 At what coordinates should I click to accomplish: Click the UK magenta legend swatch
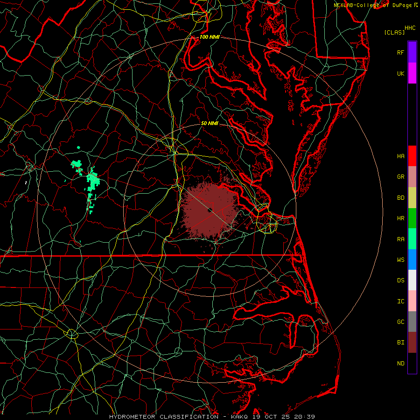tap(412, 73)
